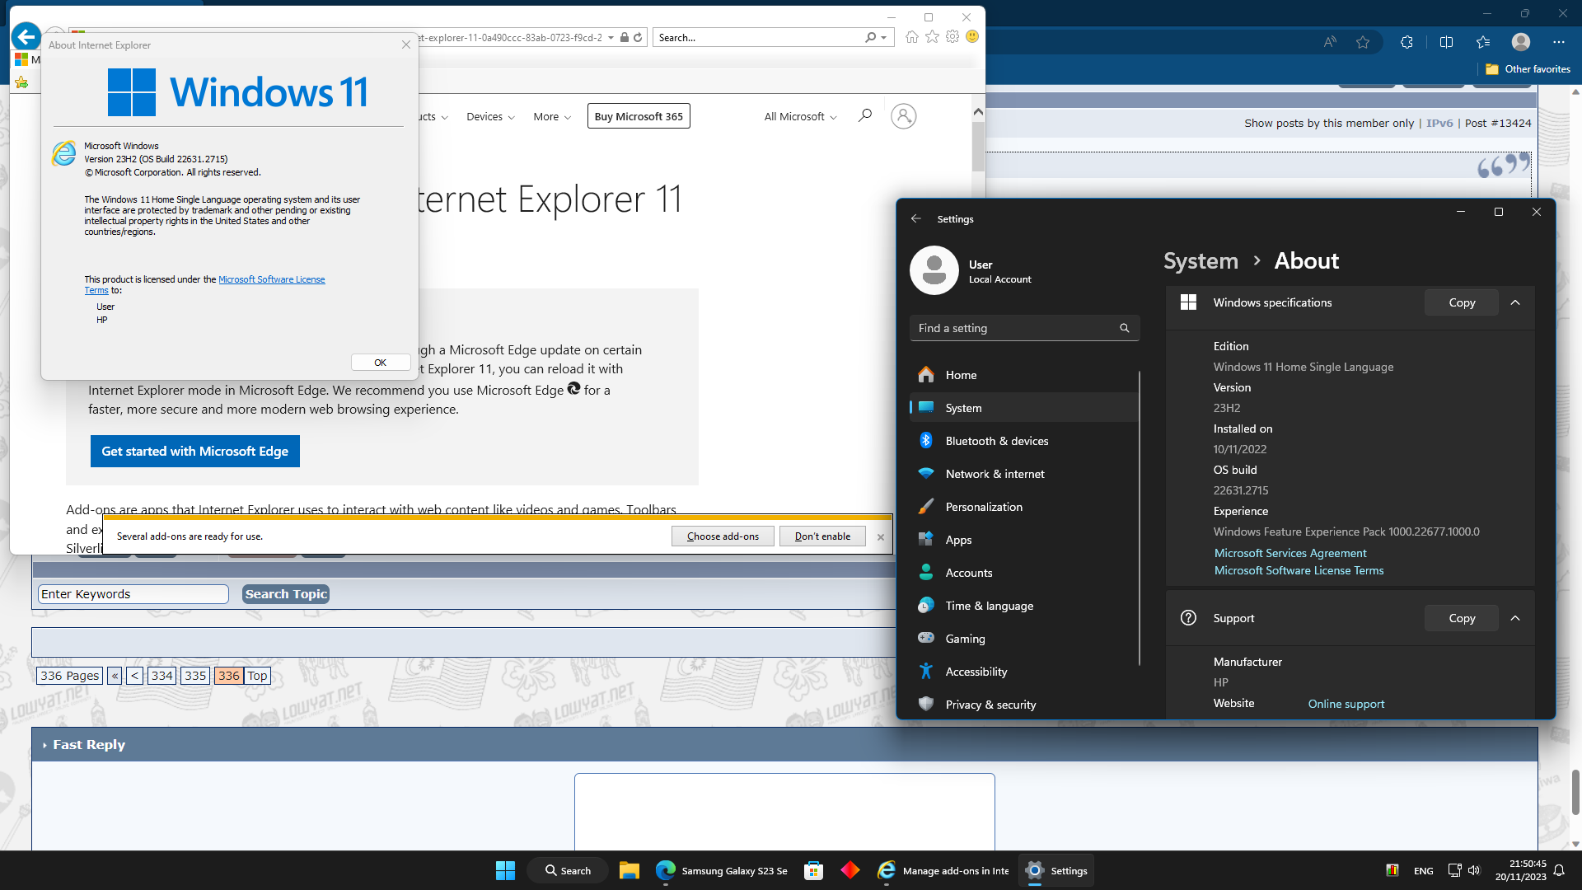Collapse the Support section

tap(1515, 618)
